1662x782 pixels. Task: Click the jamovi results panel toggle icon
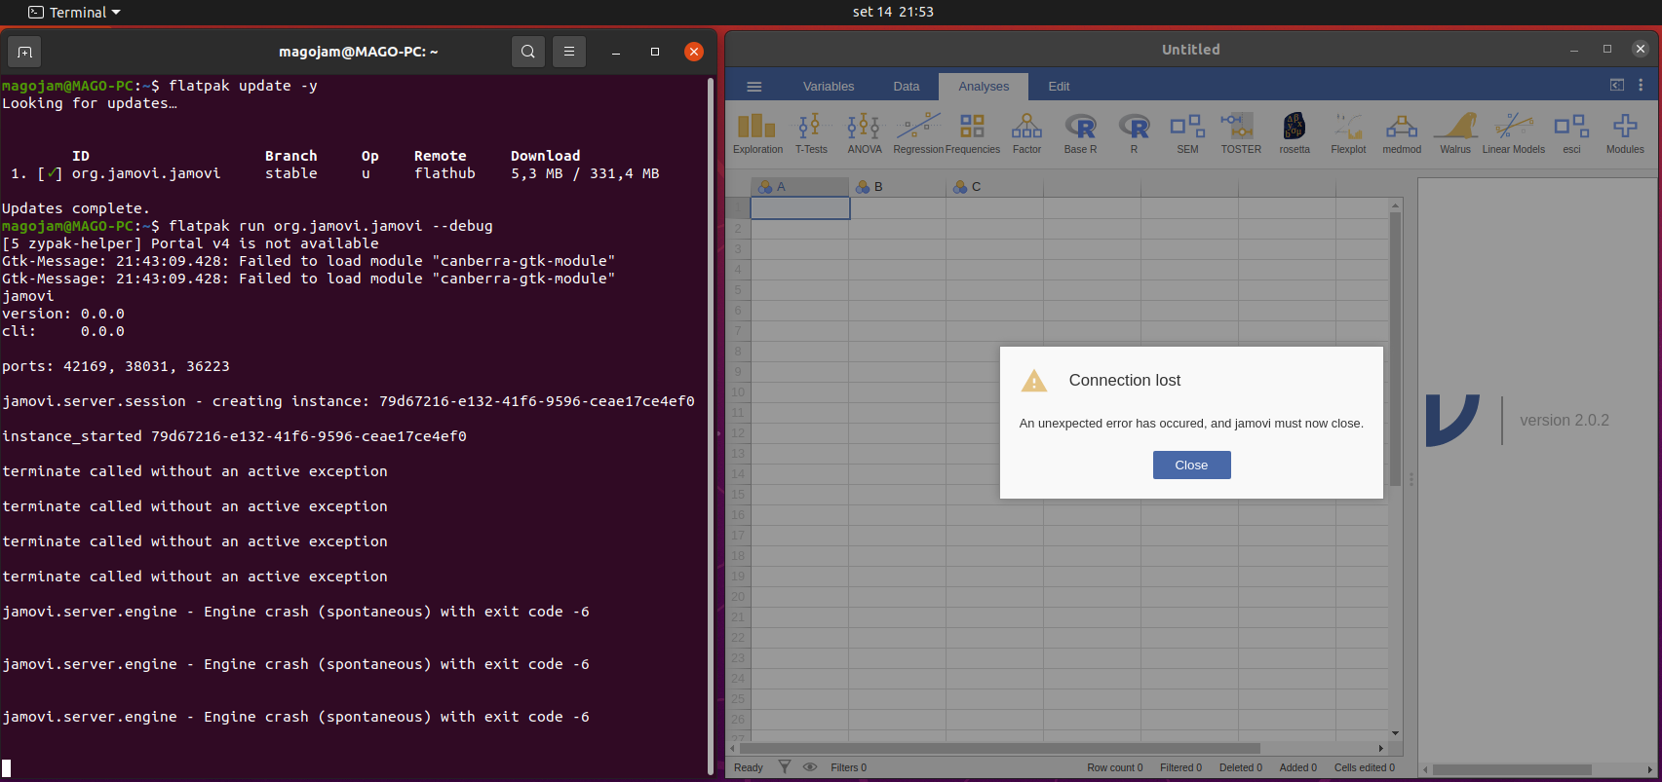(1617, 85)
